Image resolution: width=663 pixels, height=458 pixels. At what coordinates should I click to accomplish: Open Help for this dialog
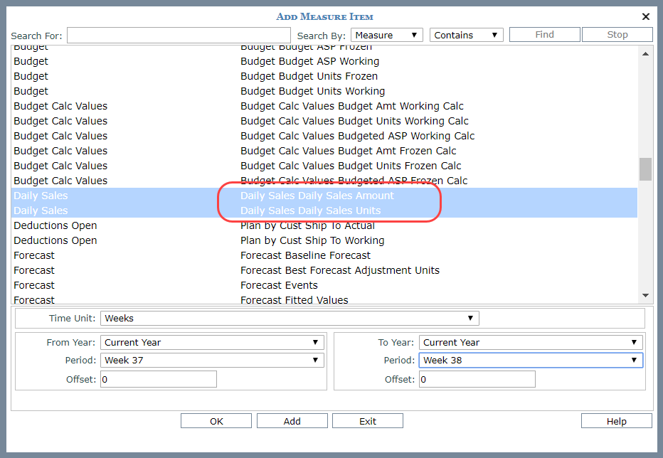(616, 421)
